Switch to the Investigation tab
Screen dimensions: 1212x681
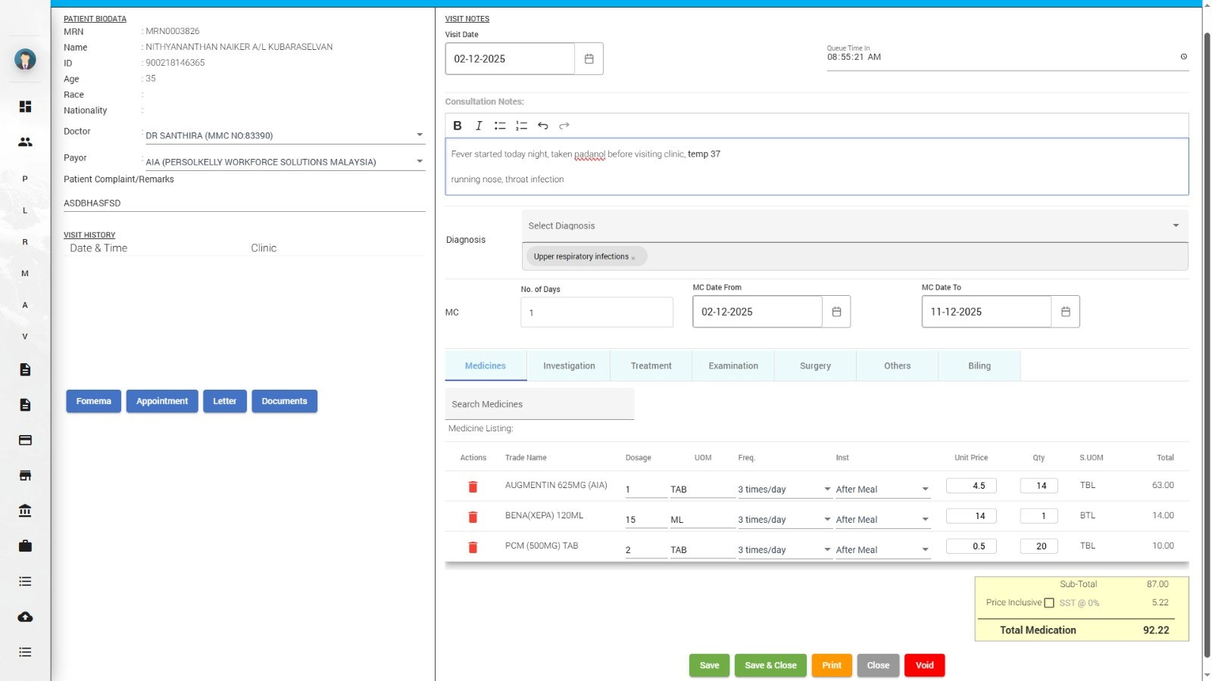pyautogui.click(x=569, y=365)
